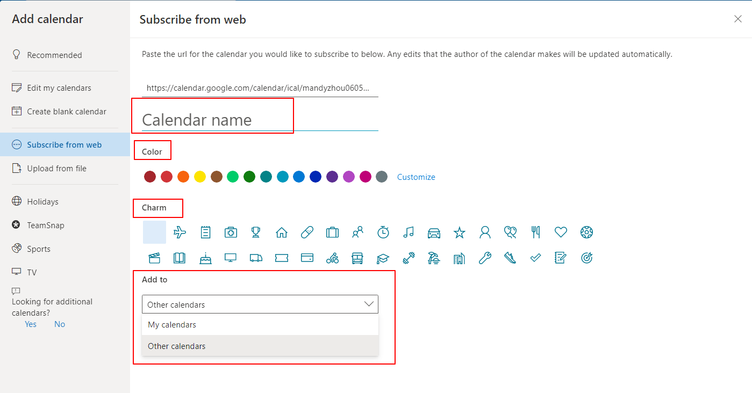
Task: Pick the bandage charm icon
Action: click(307, 232)
